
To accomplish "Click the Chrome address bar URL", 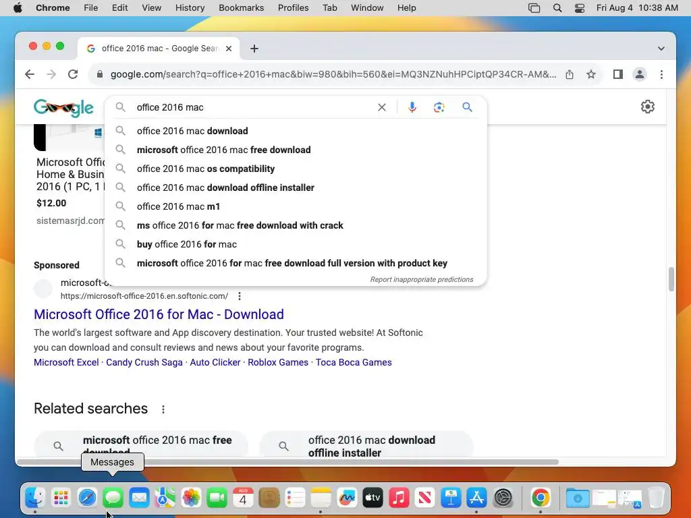I will (x=333, y=74).
